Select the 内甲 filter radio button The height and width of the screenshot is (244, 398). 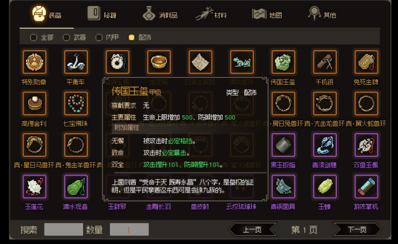(x=99, y=38)
